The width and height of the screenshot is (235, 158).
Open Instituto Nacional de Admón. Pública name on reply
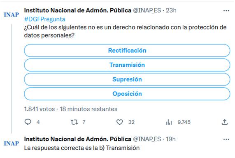point(78,139)
